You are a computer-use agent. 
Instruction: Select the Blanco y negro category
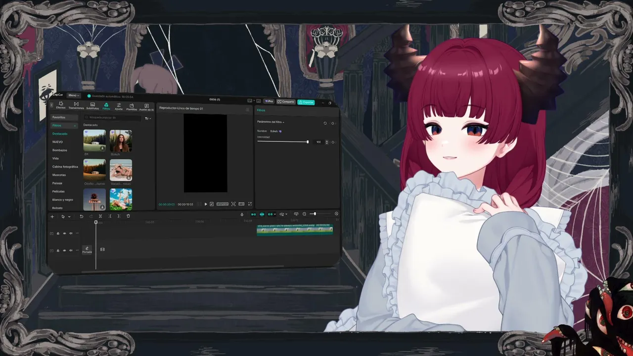click(x=63, y=200)
